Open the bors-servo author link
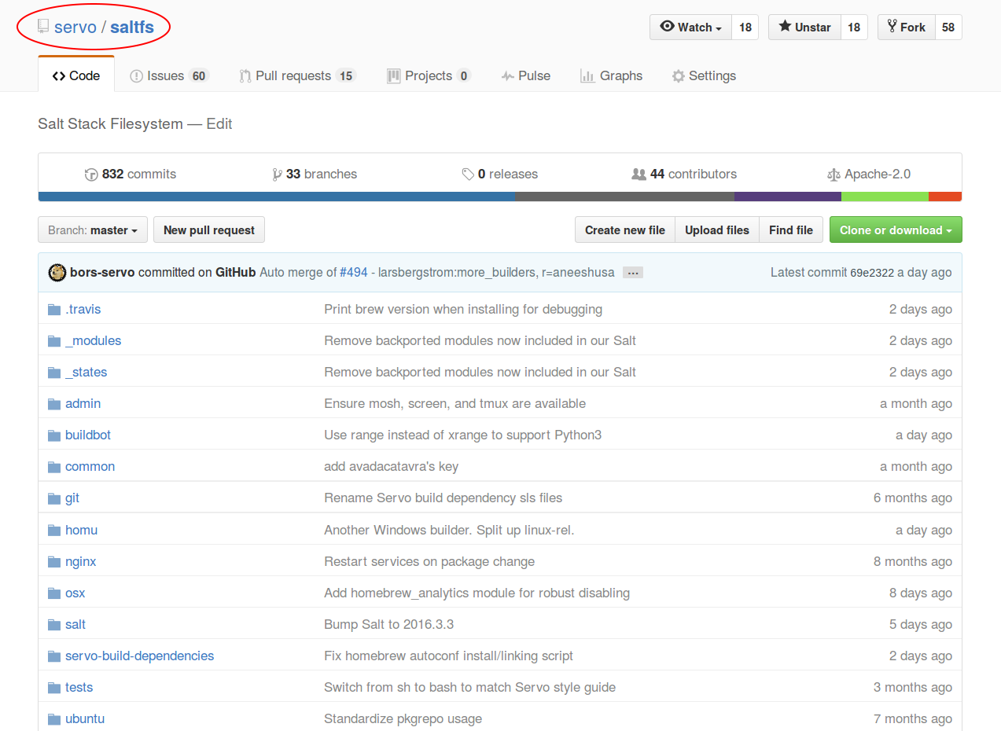 tap(102, 273)
